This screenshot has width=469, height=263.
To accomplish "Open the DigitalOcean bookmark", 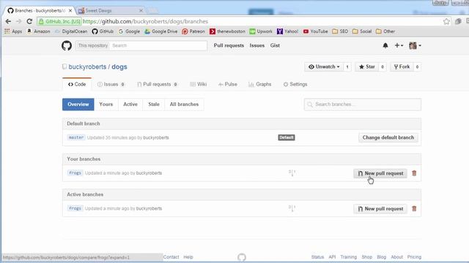I will [71, 31].
